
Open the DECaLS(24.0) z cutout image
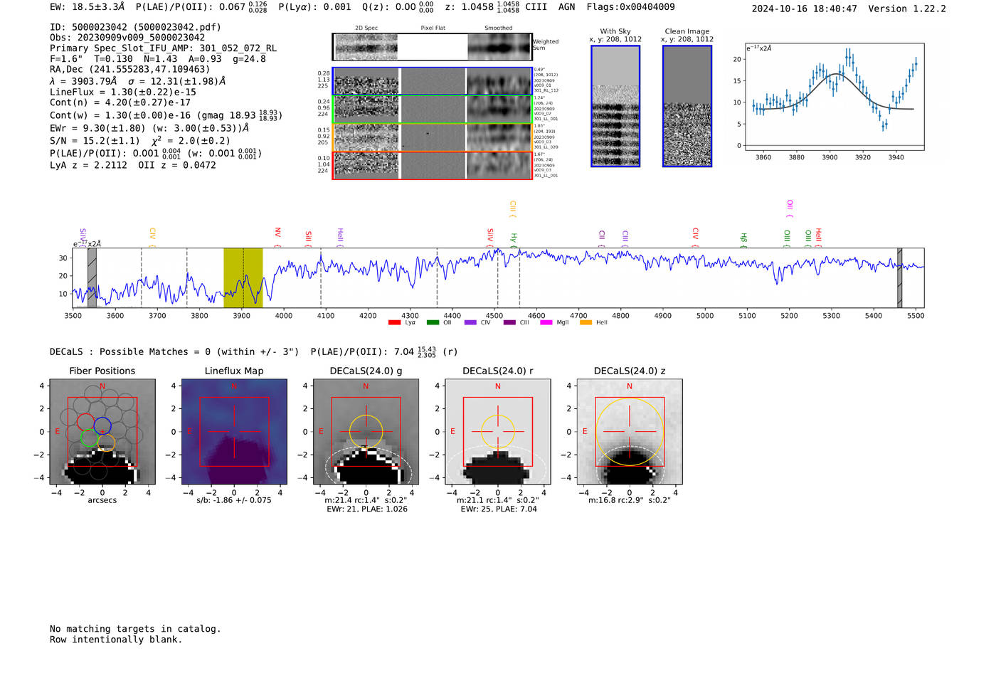tap(630, 432)
